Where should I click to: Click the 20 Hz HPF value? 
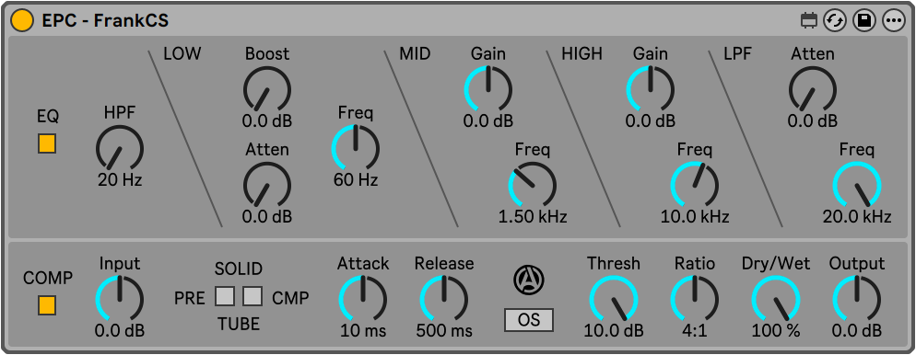(120, 180)
